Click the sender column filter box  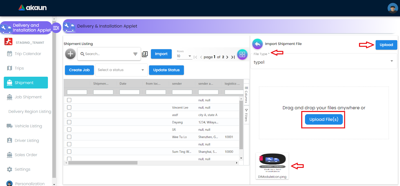coord(182,92)
